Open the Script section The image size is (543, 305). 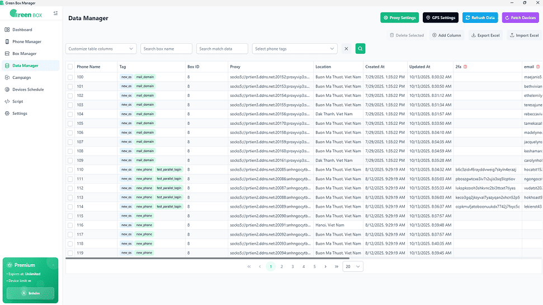[30, 101]
